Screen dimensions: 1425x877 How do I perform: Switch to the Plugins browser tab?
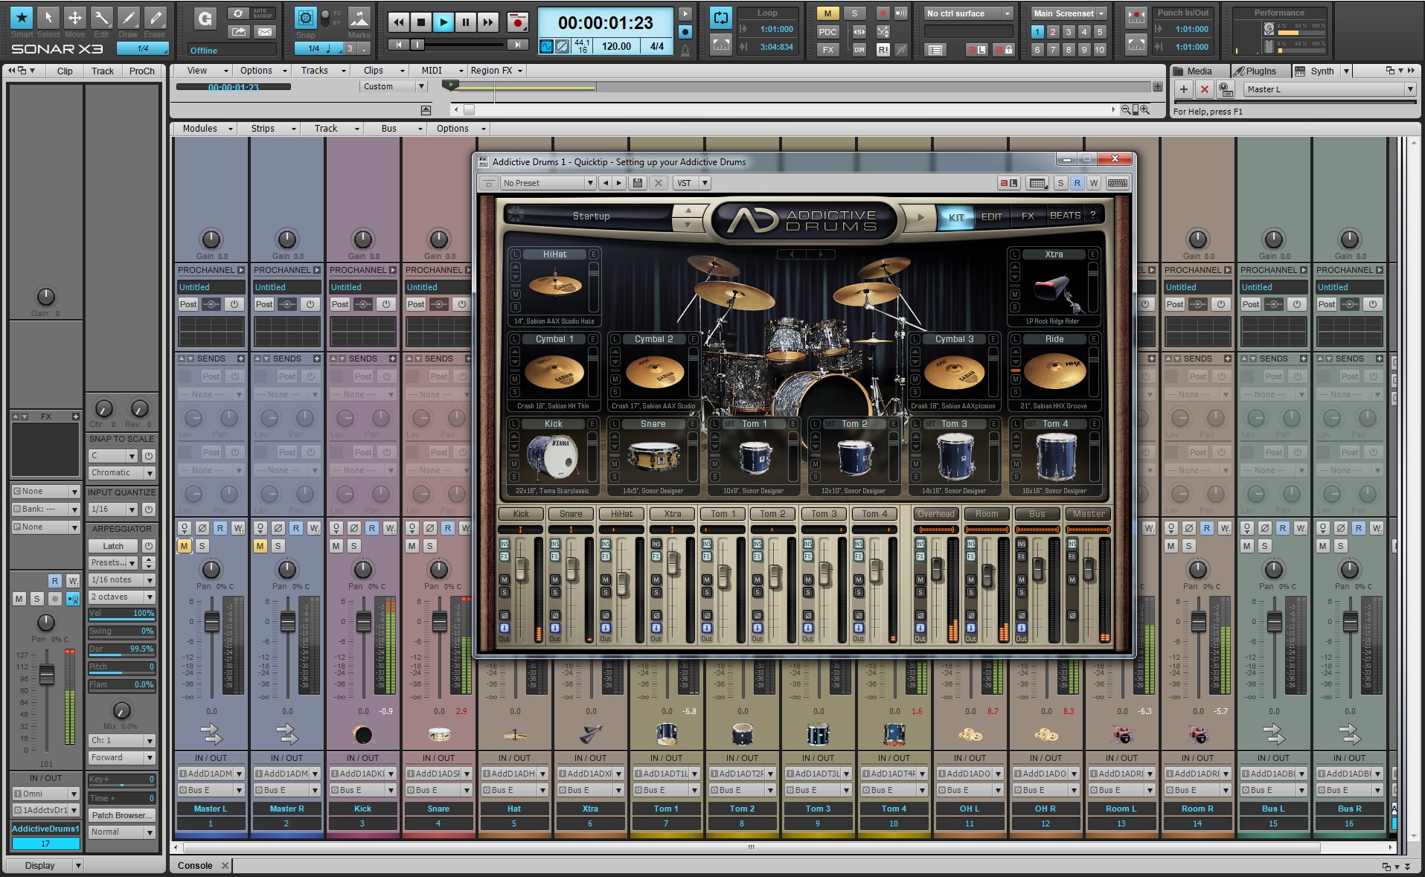[x=1261, y=71]
